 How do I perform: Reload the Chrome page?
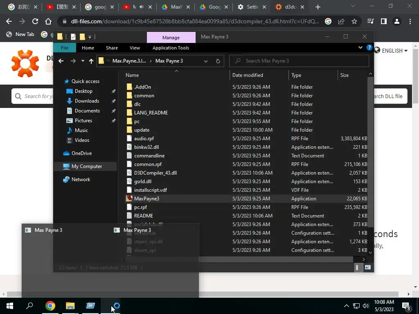pyautogui.click(x=35, y=21)
